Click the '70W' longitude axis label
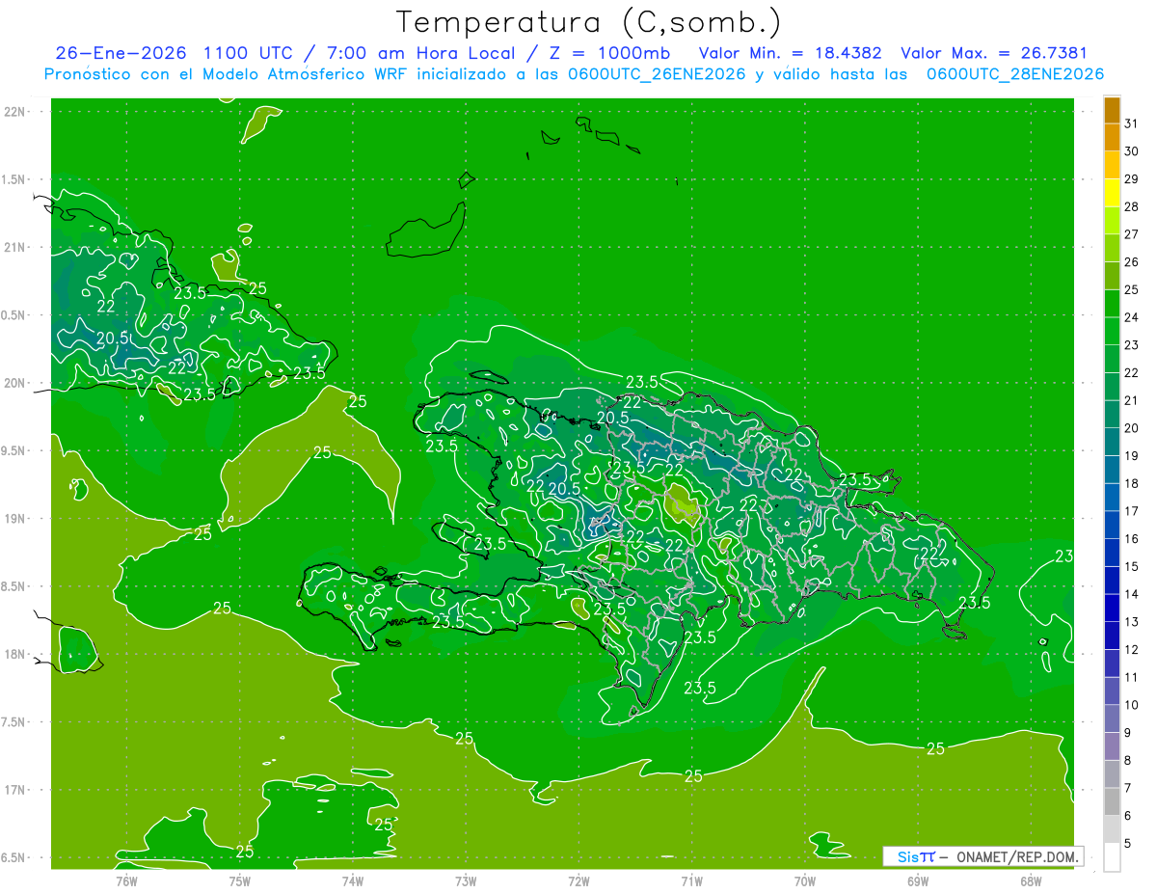This screenshot has width=1157, height=894. (805, 880)
